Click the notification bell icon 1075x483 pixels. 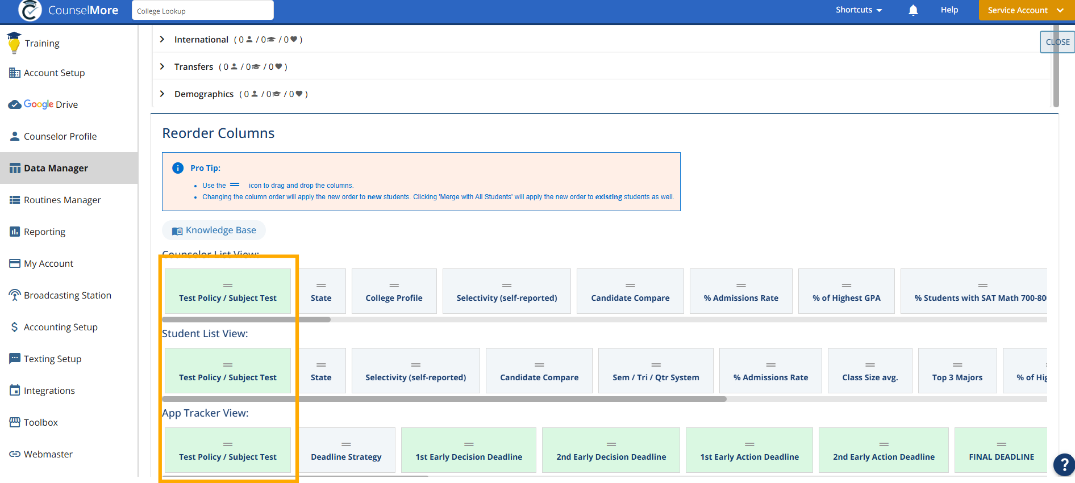coord(913,10)
